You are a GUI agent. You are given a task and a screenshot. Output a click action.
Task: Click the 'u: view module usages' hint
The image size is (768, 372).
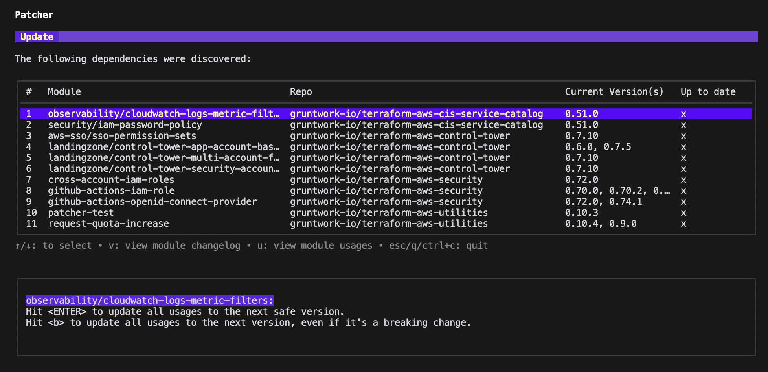(314, 246)
